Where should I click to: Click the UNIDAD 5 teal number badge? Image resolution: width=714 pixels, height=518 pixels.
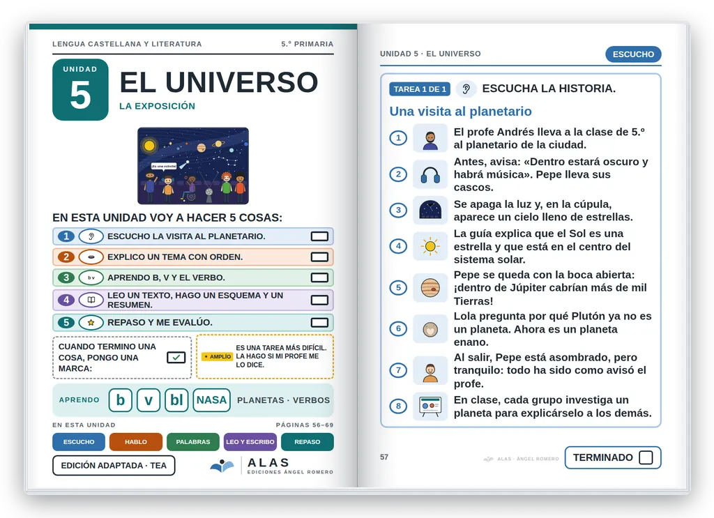click(81, 90)
